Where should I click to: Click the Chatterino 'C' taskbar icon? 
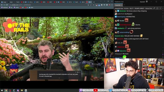(x=14, y=90)
